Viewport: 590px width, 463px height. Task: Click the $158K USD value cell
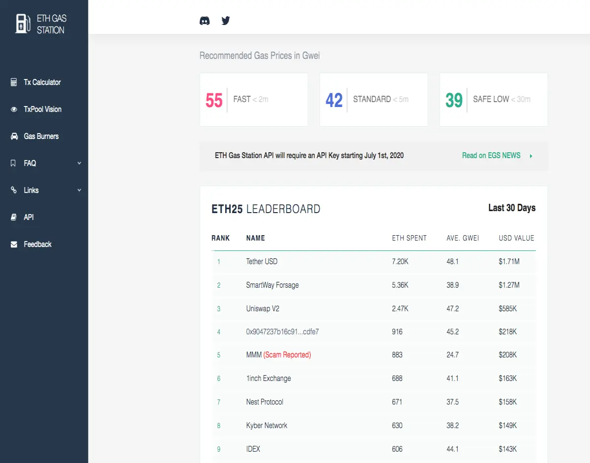click(x=508, y=402)
